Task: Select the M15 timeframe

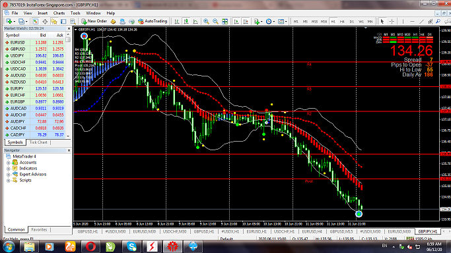Action: point(315,22)
